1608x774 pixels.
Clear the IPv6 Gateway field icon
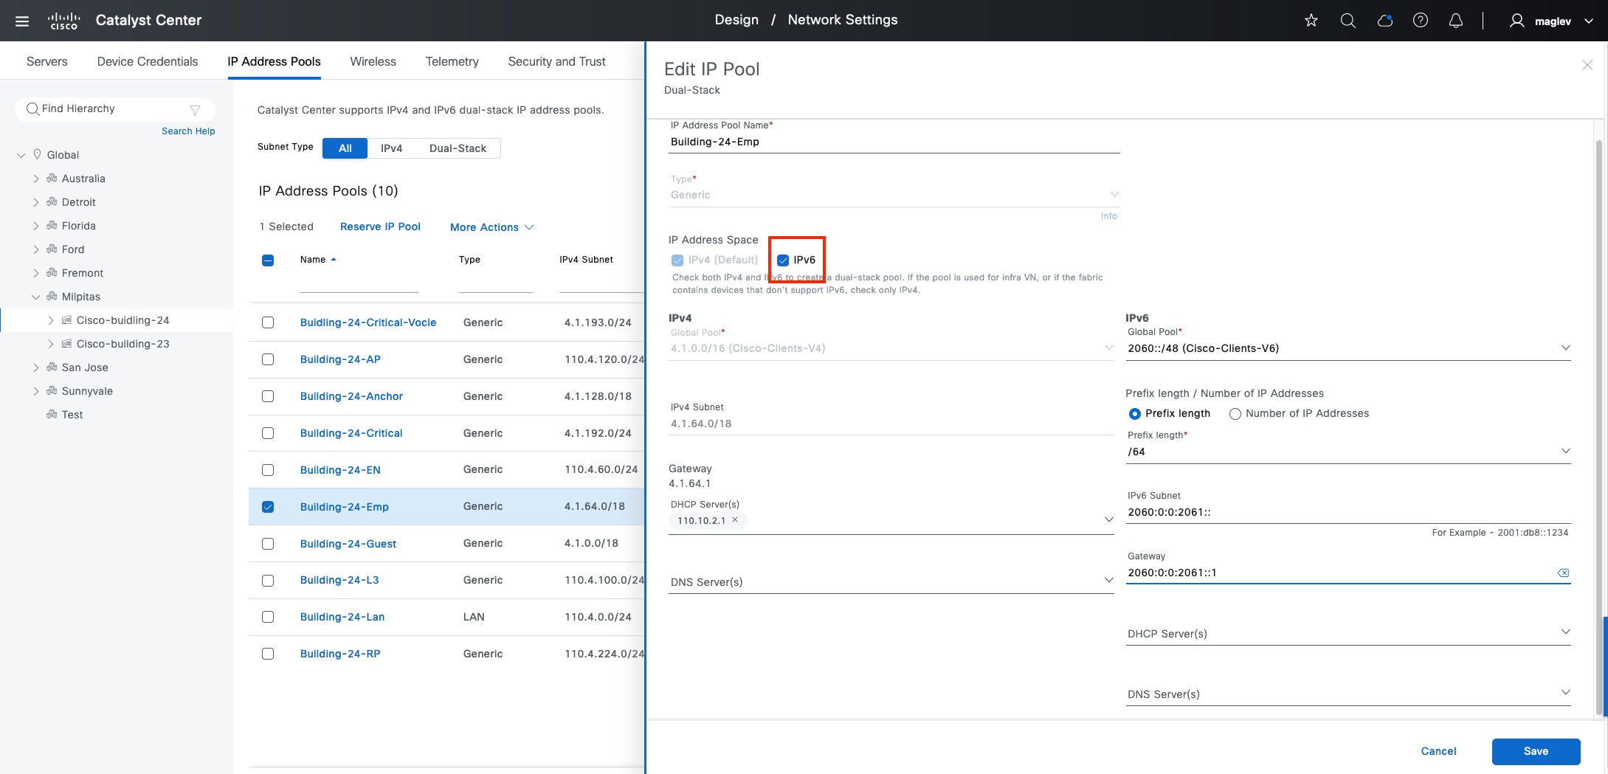coord(1562,573)
